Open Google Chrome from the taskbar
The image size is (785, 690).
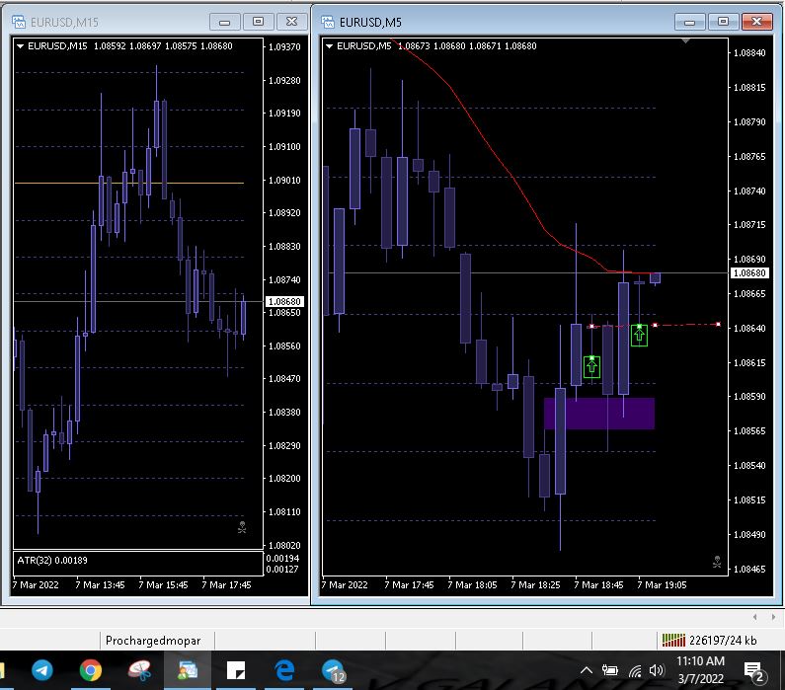(91, 670)
